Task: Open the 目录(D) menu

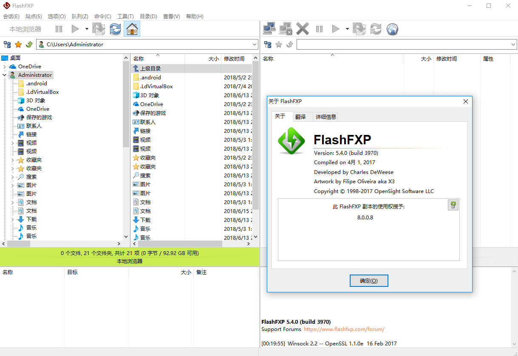Action: [x=148, y=17]
